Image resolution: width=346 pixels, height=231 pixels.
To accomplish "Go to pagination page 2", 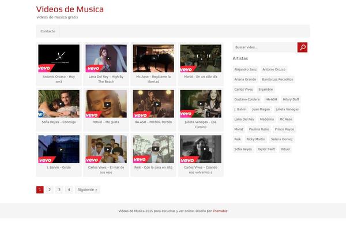I will click(50, 189).
